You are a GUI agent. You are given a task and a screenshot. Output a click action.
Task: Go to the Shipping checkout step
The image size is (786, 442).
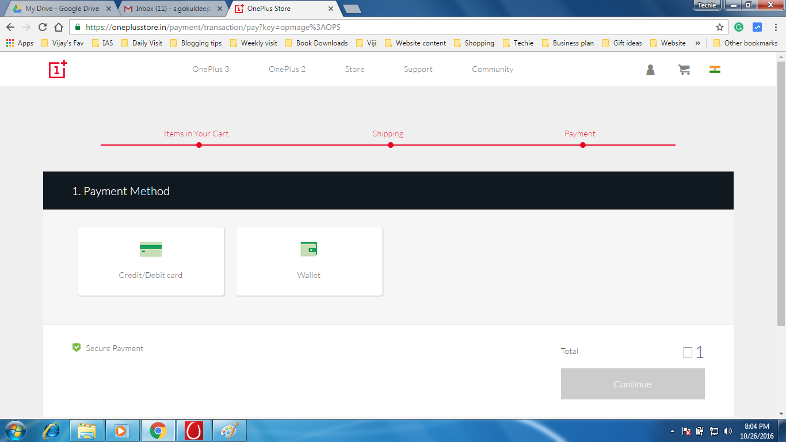[x=388, y=134]
